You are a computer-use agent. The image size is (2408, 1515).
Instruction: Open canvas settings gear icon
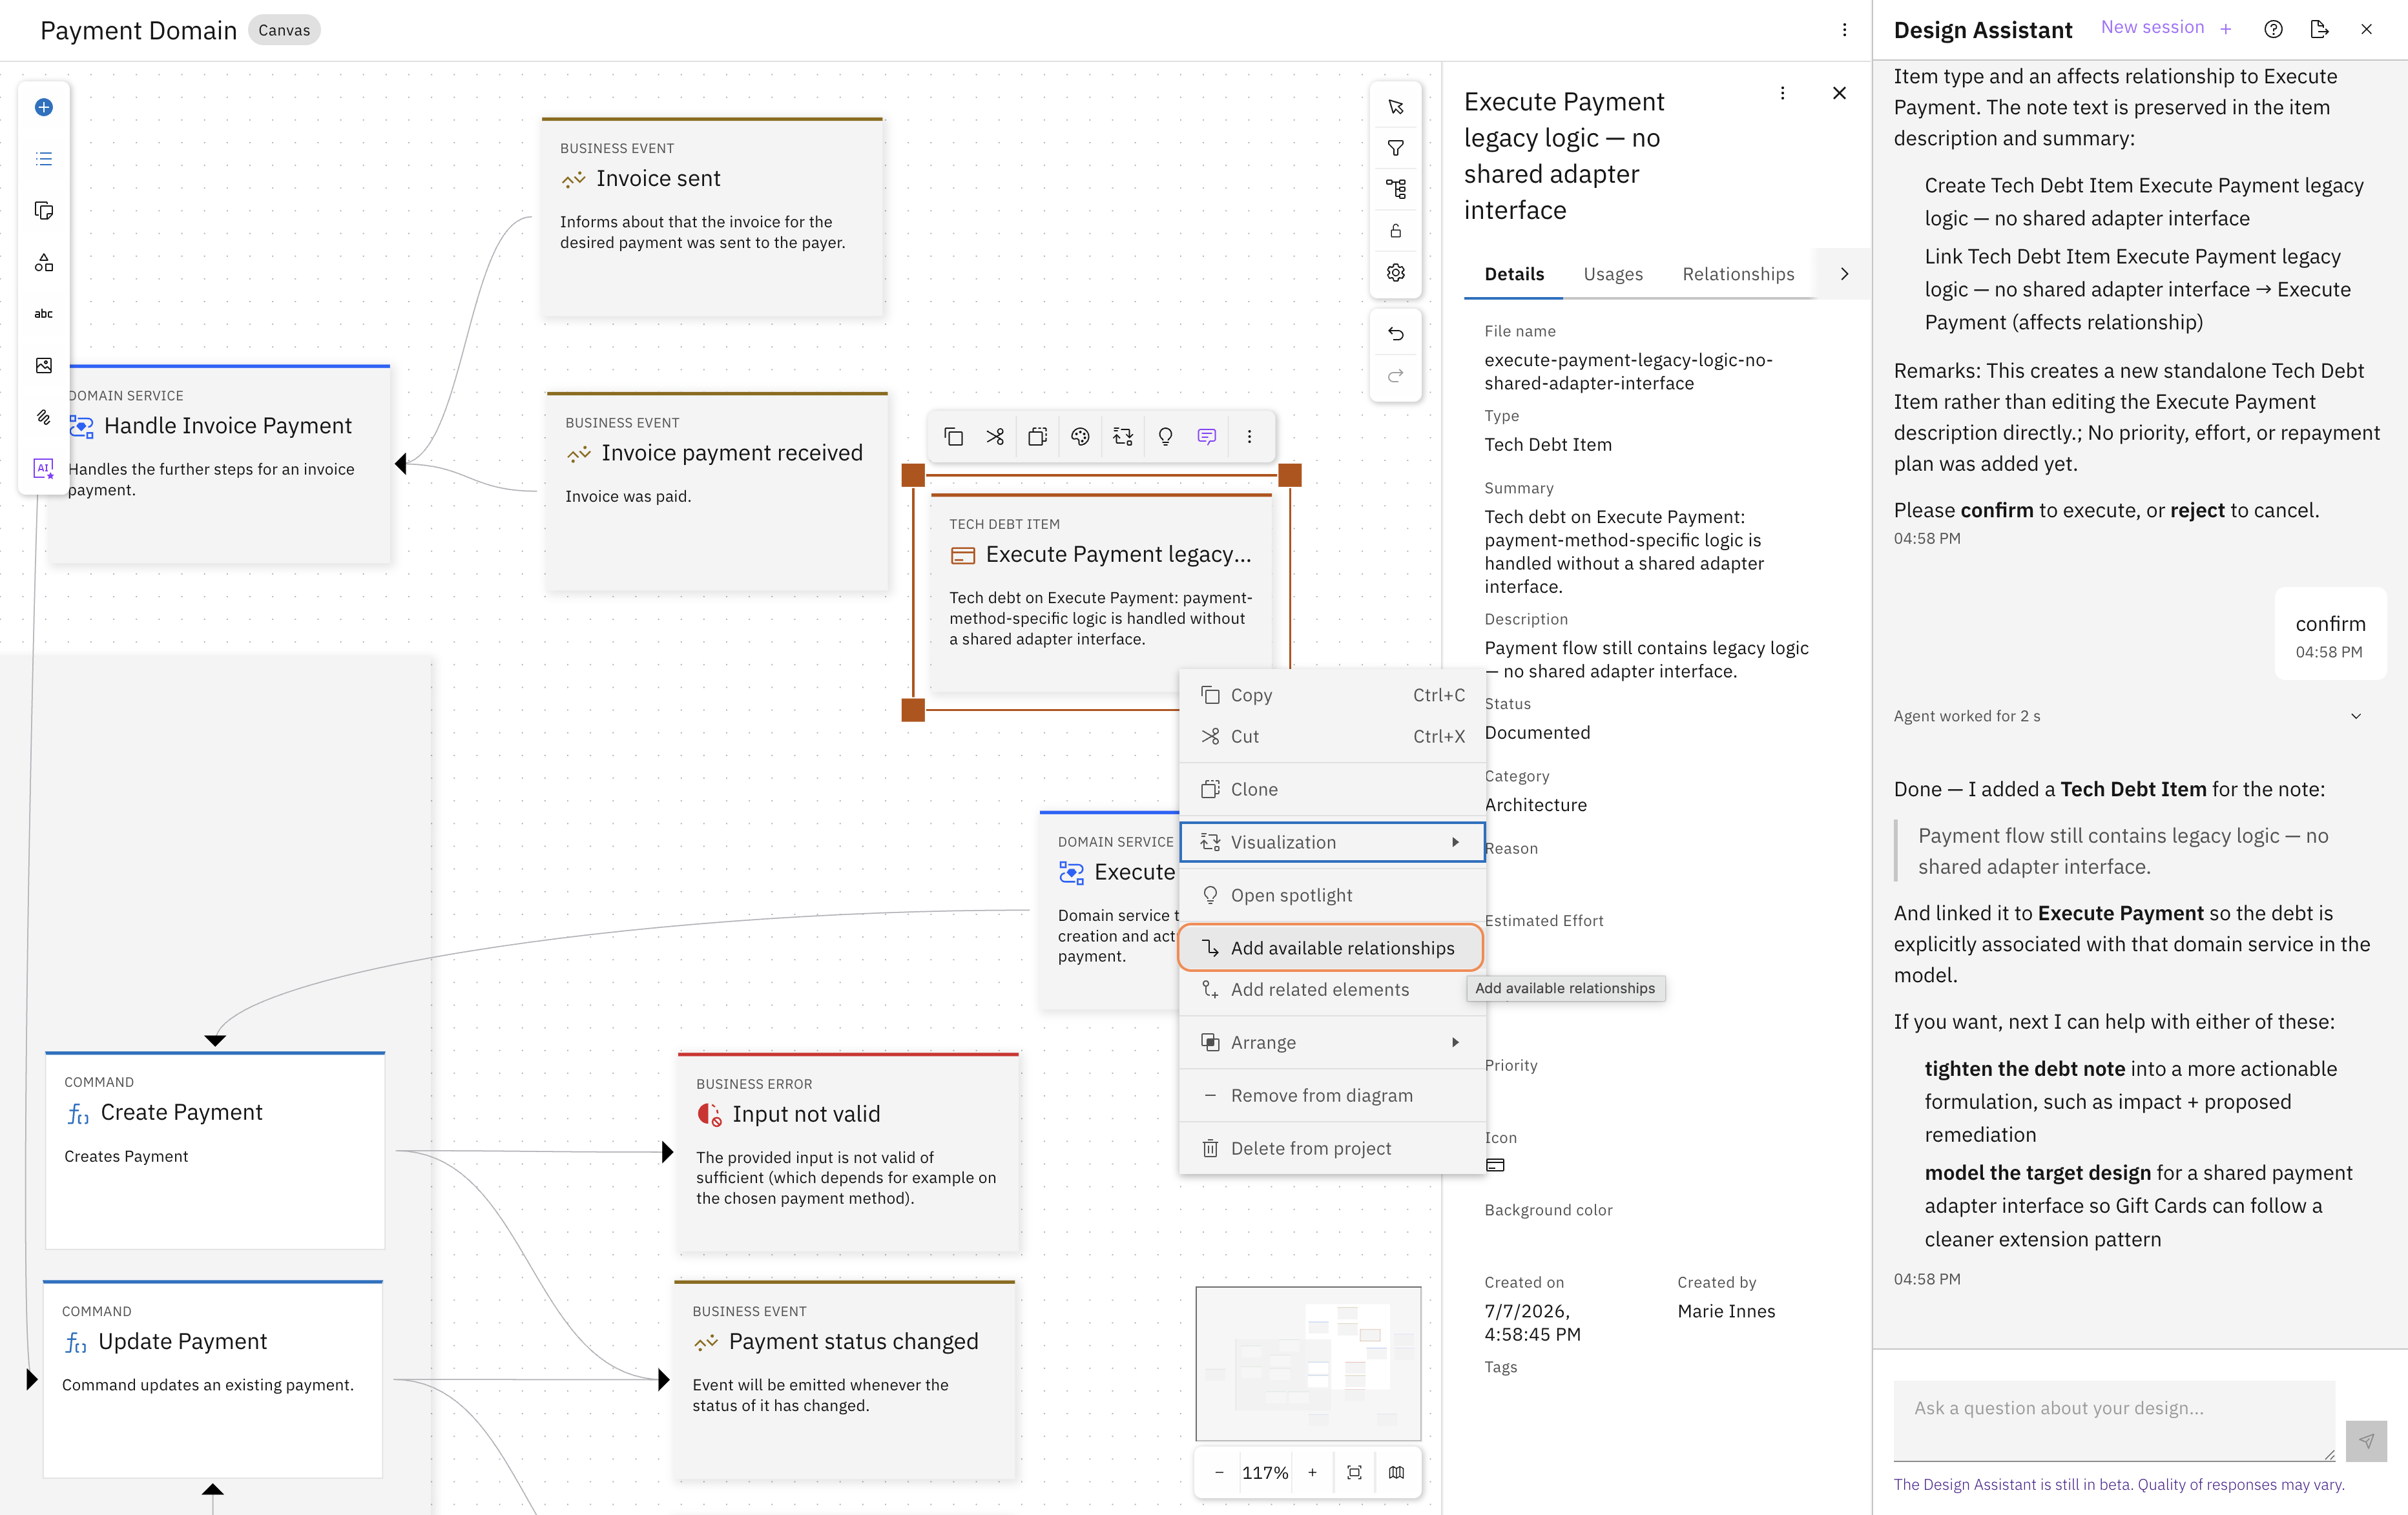[x=1396, y=272]
